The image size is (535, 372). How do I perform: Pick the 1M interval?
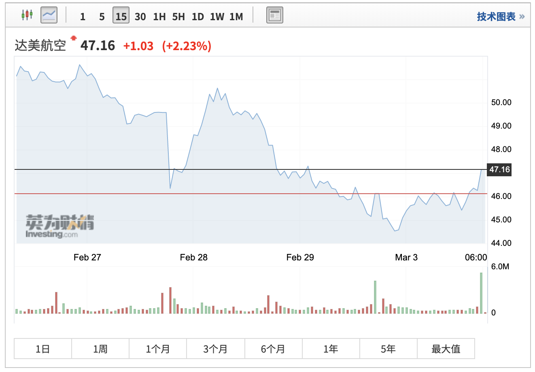[236, 17]
